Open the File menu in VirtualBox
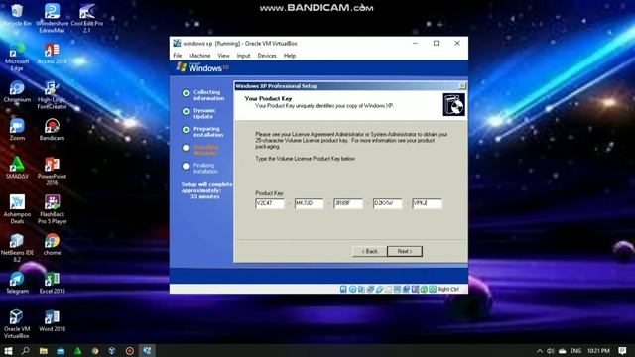This screenshot has width=635, height=357. tap(178, 56)
